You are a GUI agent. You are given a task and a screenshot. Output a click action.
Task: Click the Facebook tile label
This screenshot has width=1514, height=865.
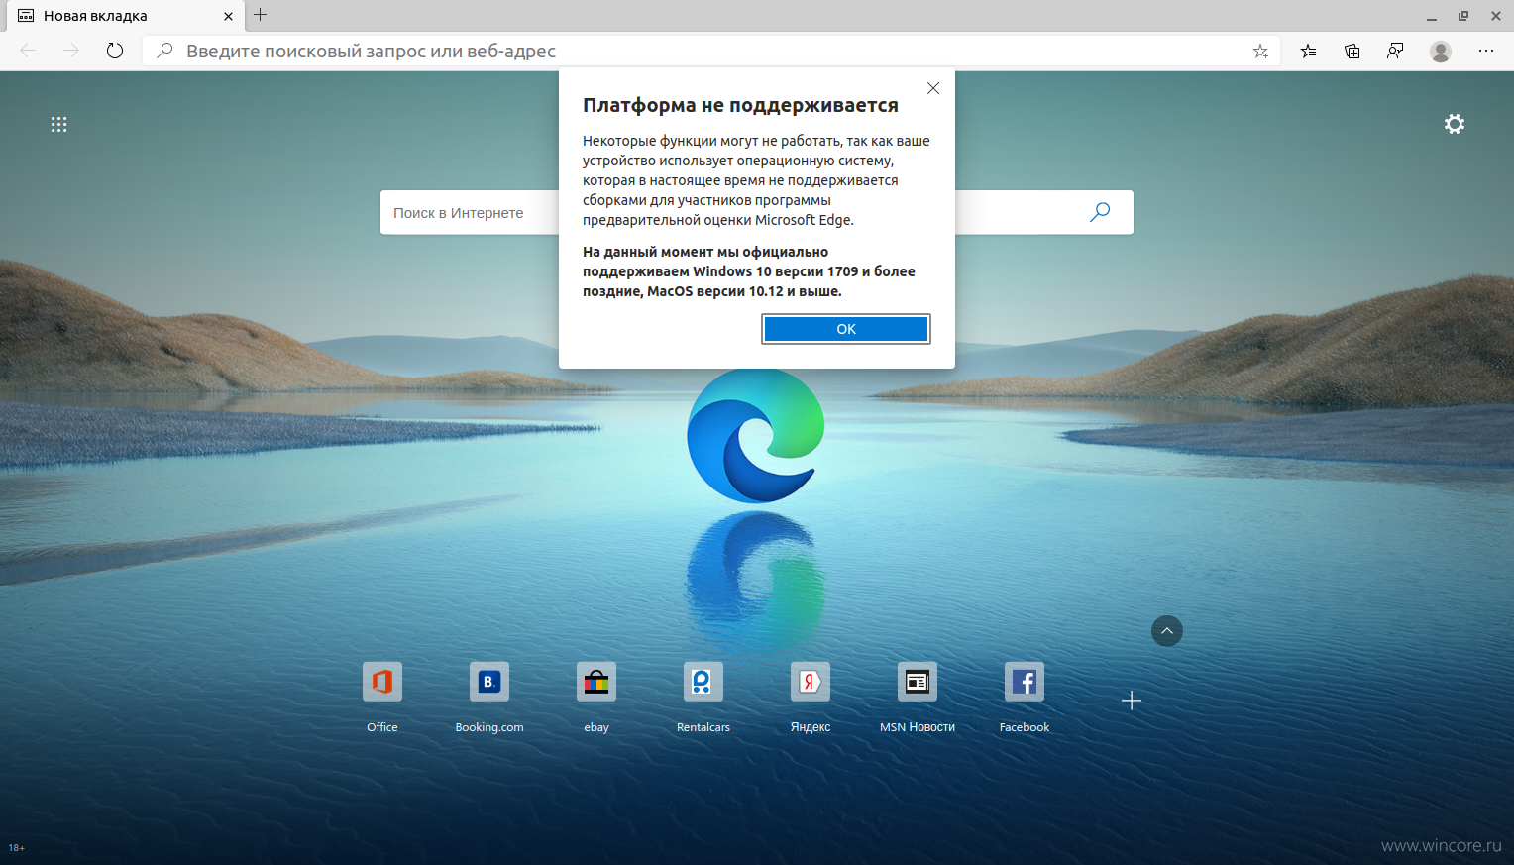point(1025,727)
